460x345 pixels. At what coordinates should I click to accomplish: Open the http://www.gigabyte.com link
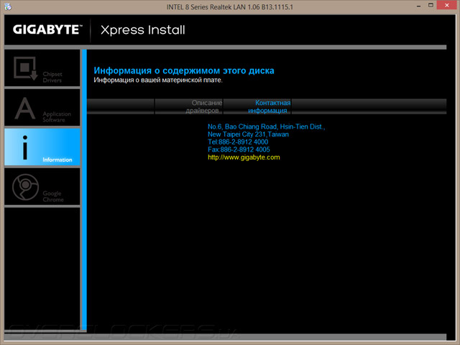coord(244,157)
